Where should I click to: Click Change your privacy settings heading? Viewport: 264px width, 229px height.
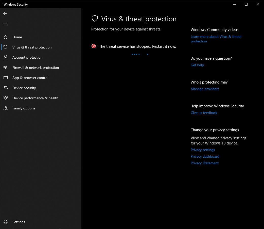(215, 130)
